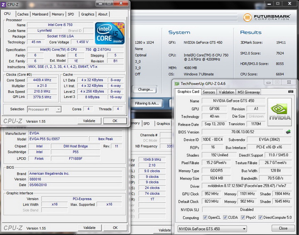Click the BIOS Version field 70.06.13.00.52
Viewport: 299px width, 235px height.
click(243, 132)
